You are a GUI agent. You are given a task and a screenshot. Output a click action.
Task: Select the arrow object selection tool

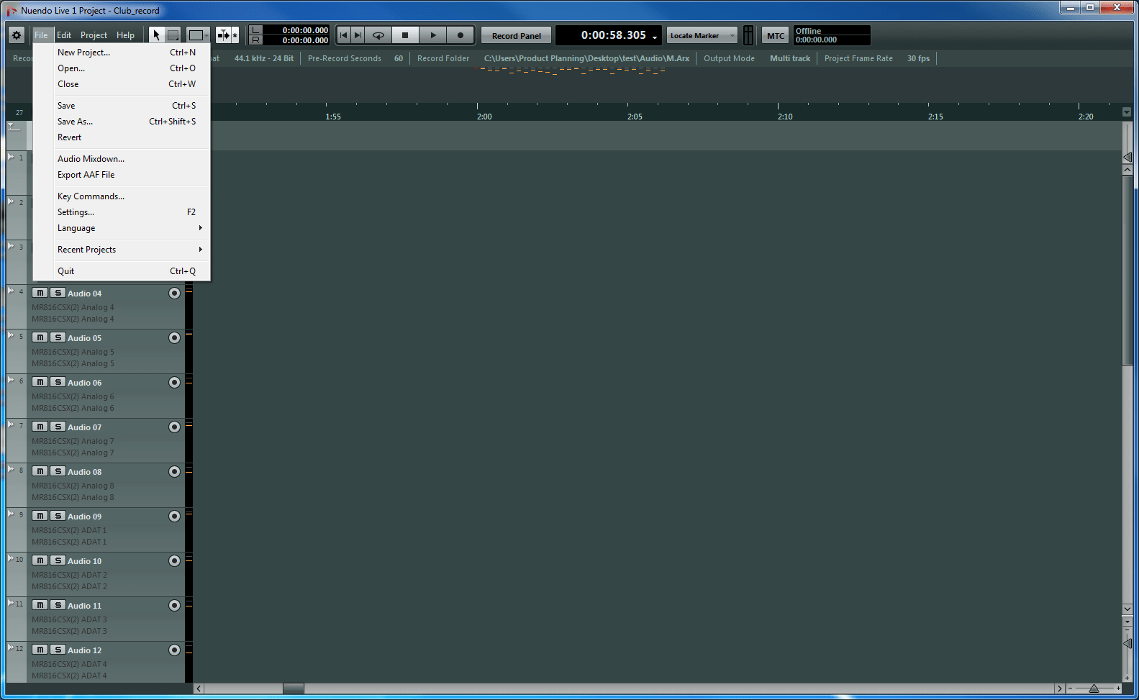pos(156,35)
